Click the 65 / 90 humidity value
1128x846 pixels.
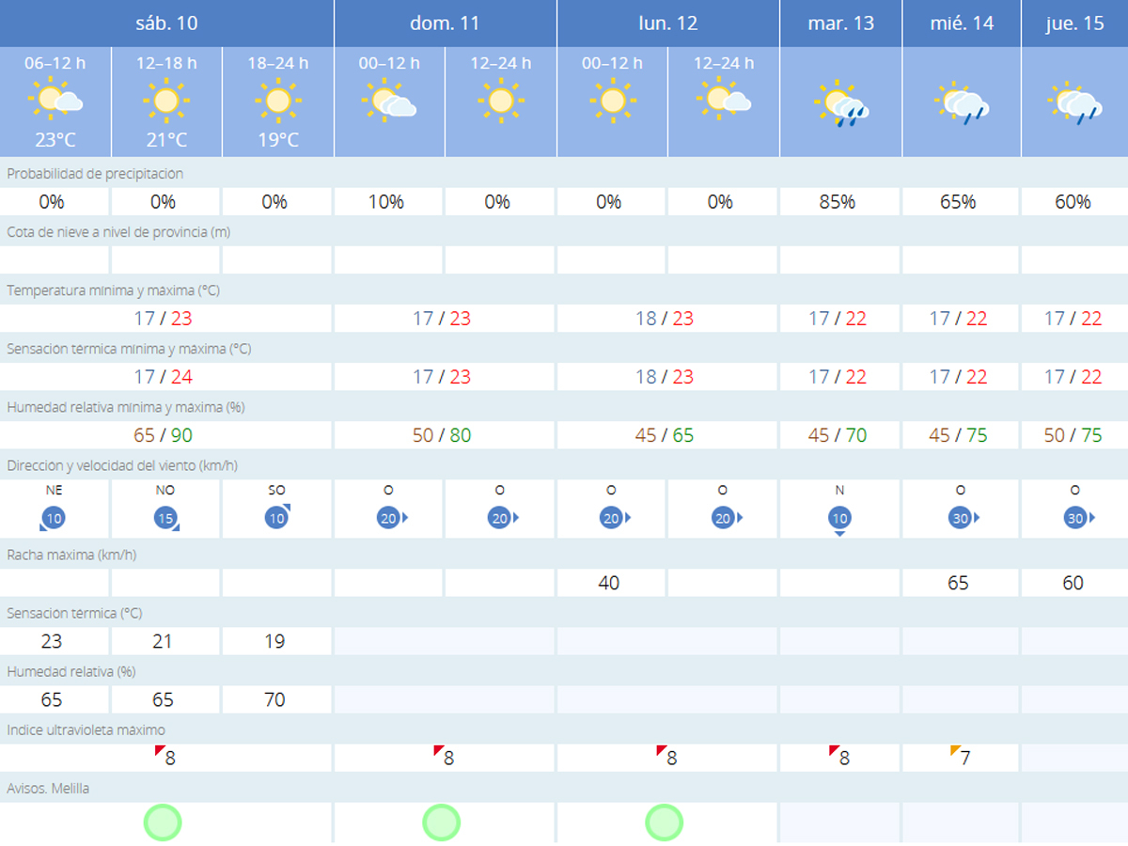[x=164, y=435]
